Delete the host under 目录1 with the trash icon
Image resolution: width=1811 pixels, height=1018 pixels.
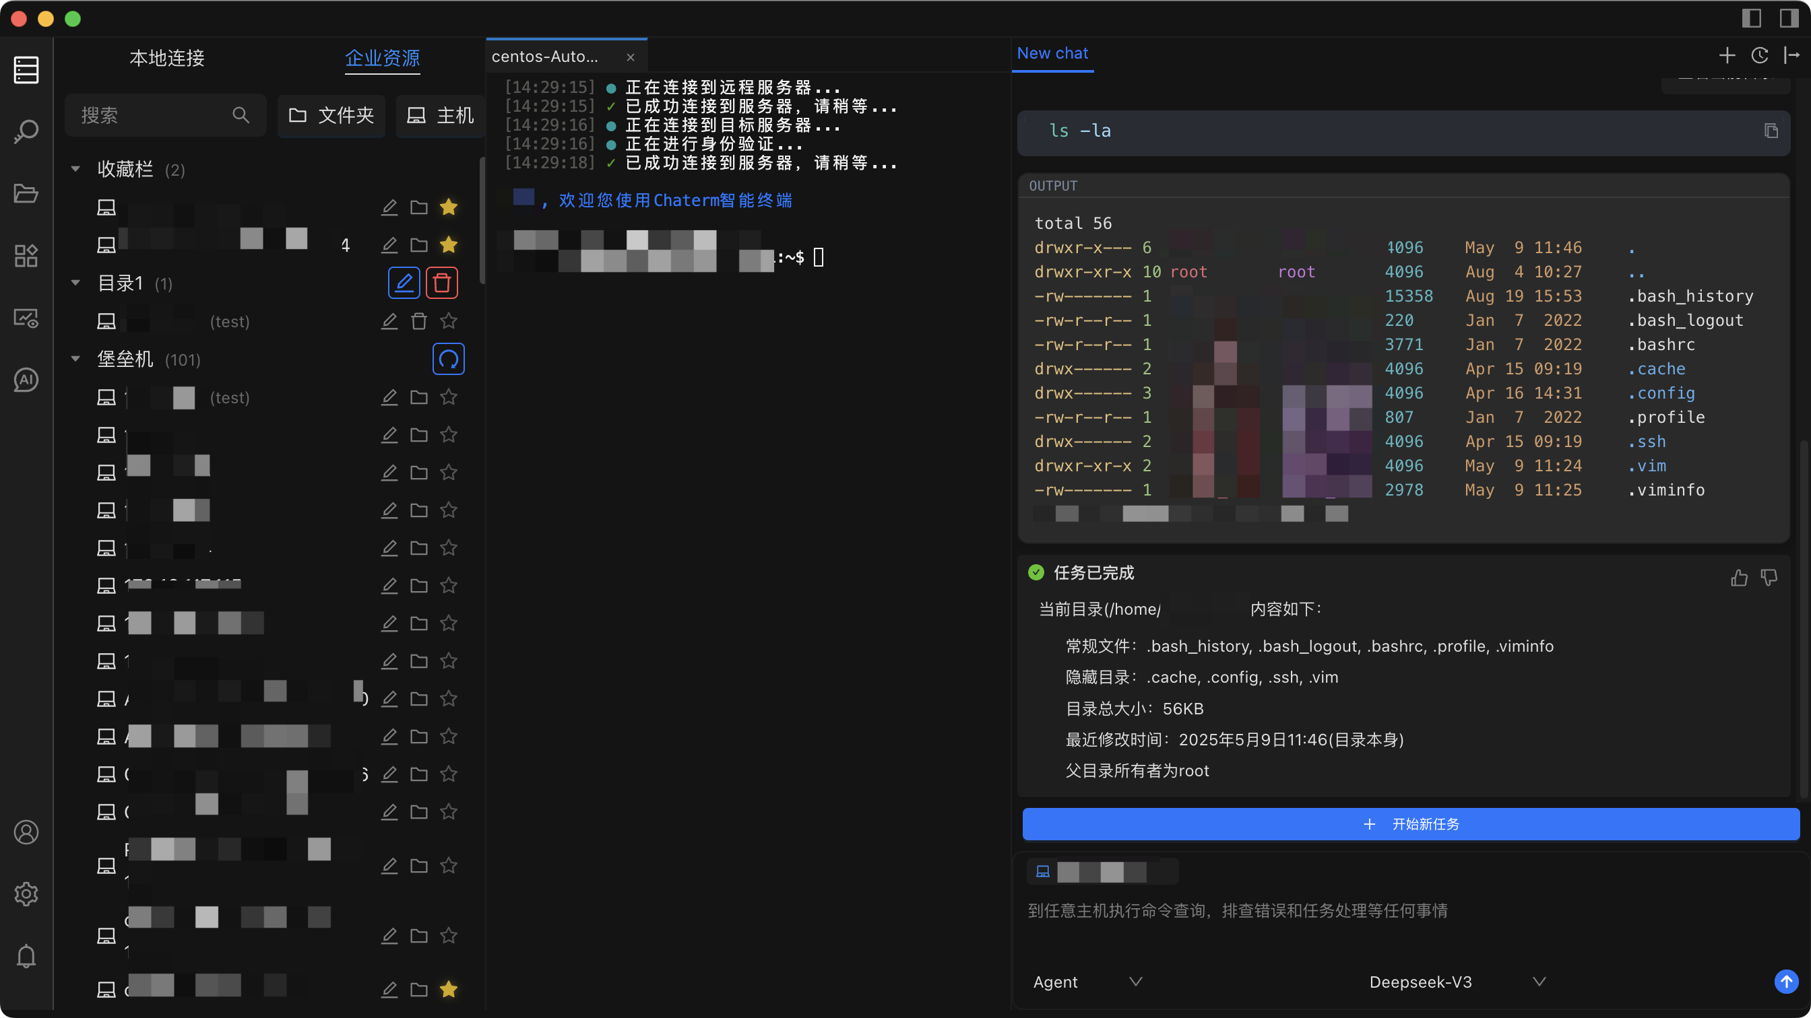(x=419, y=321)
